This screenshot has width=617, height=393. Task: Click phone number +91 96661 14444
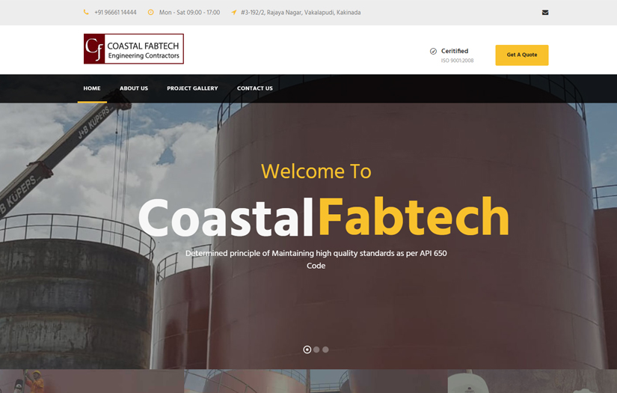(115, 13)
